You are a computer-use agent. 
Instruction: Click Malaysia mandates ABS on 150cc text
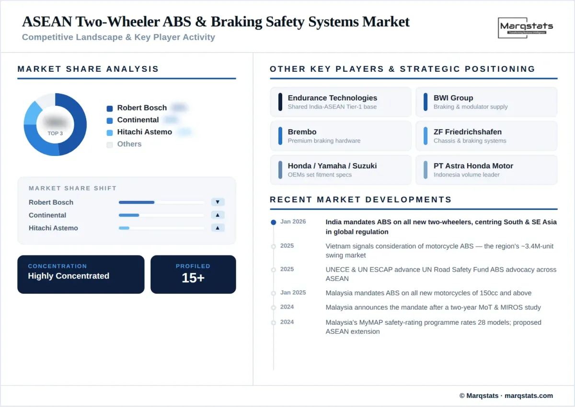(428, 293)
